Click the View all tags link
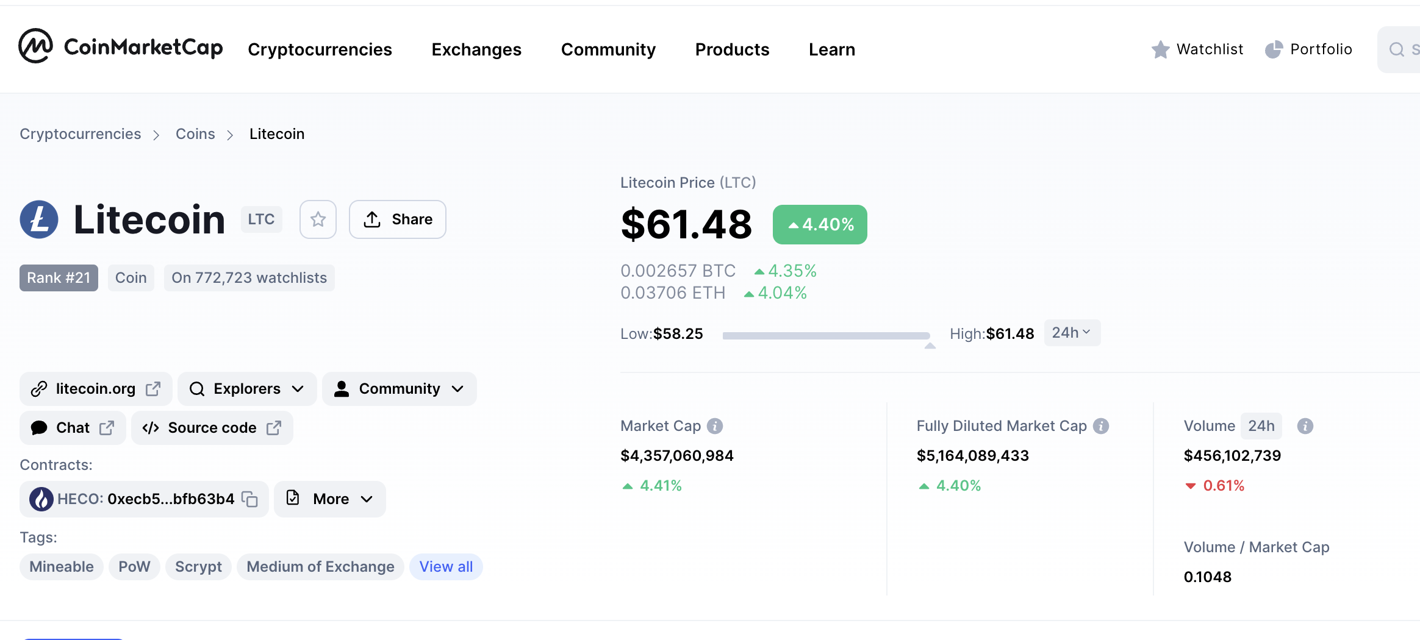 coord(446,566)
